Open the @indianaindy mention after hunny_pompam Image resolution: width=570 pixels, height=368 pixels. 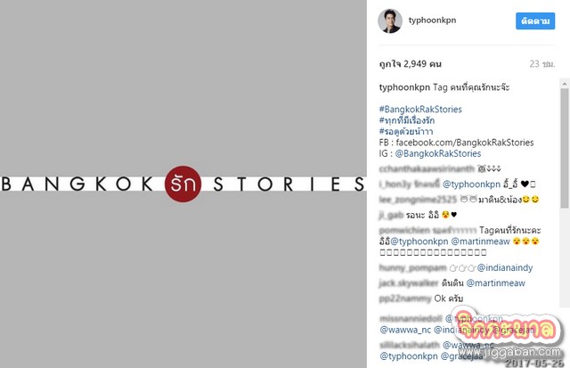[x=505, y=267]
